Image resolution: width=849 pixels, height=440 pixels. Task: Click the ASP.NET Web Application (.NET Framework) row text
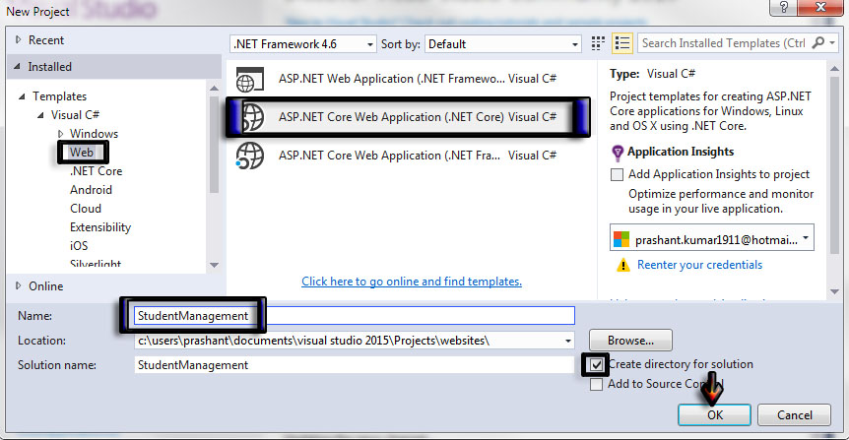click(x=391, y=79)
